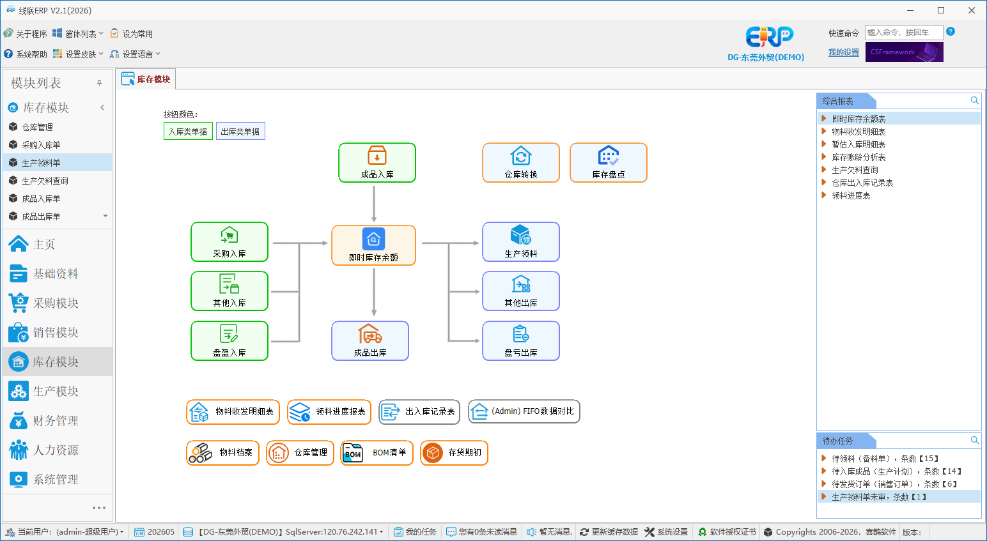Open the 物料收发明细表 report button
987x541 pixels.
233,412
